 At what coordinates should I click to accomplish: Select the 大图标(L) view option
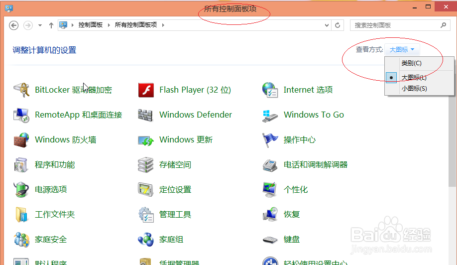click(x=414, y=78)
